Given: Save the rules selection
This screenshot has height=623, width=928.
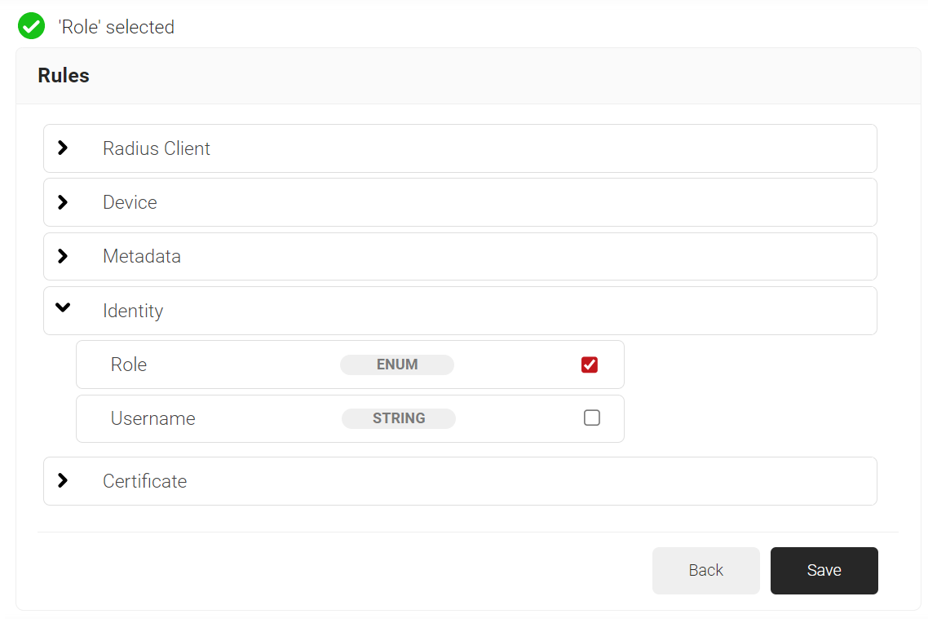Looking at the screenshot, I should pyautogui.click(x=824, y=571).
